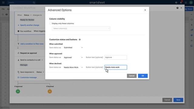The width and height of the screenshot is (194, 109).
Task: Open the Select column(s) dropdown
Action: (81, 28)
